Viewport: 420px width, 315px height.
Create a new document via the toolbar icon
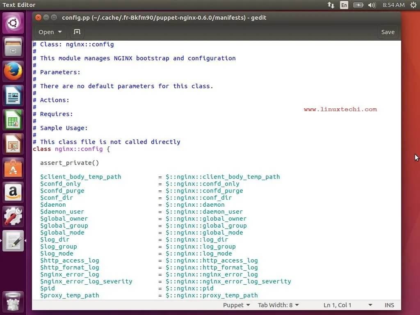coord(77,32)
